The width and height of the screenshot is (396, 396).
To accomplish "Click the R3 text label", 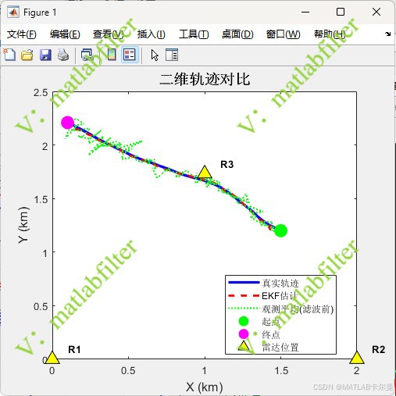I will (227, 165).
